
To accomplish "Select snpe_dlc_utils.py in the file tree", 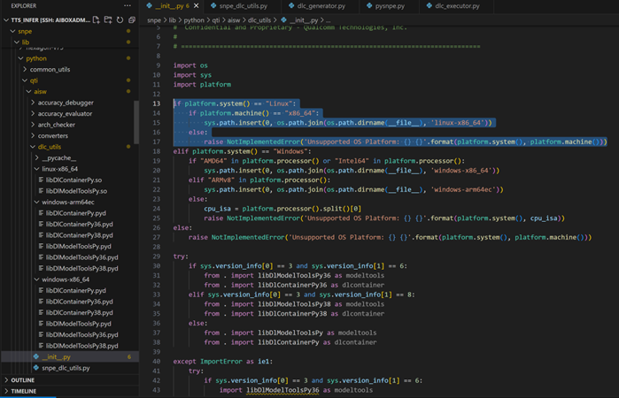I will (66, 368).
